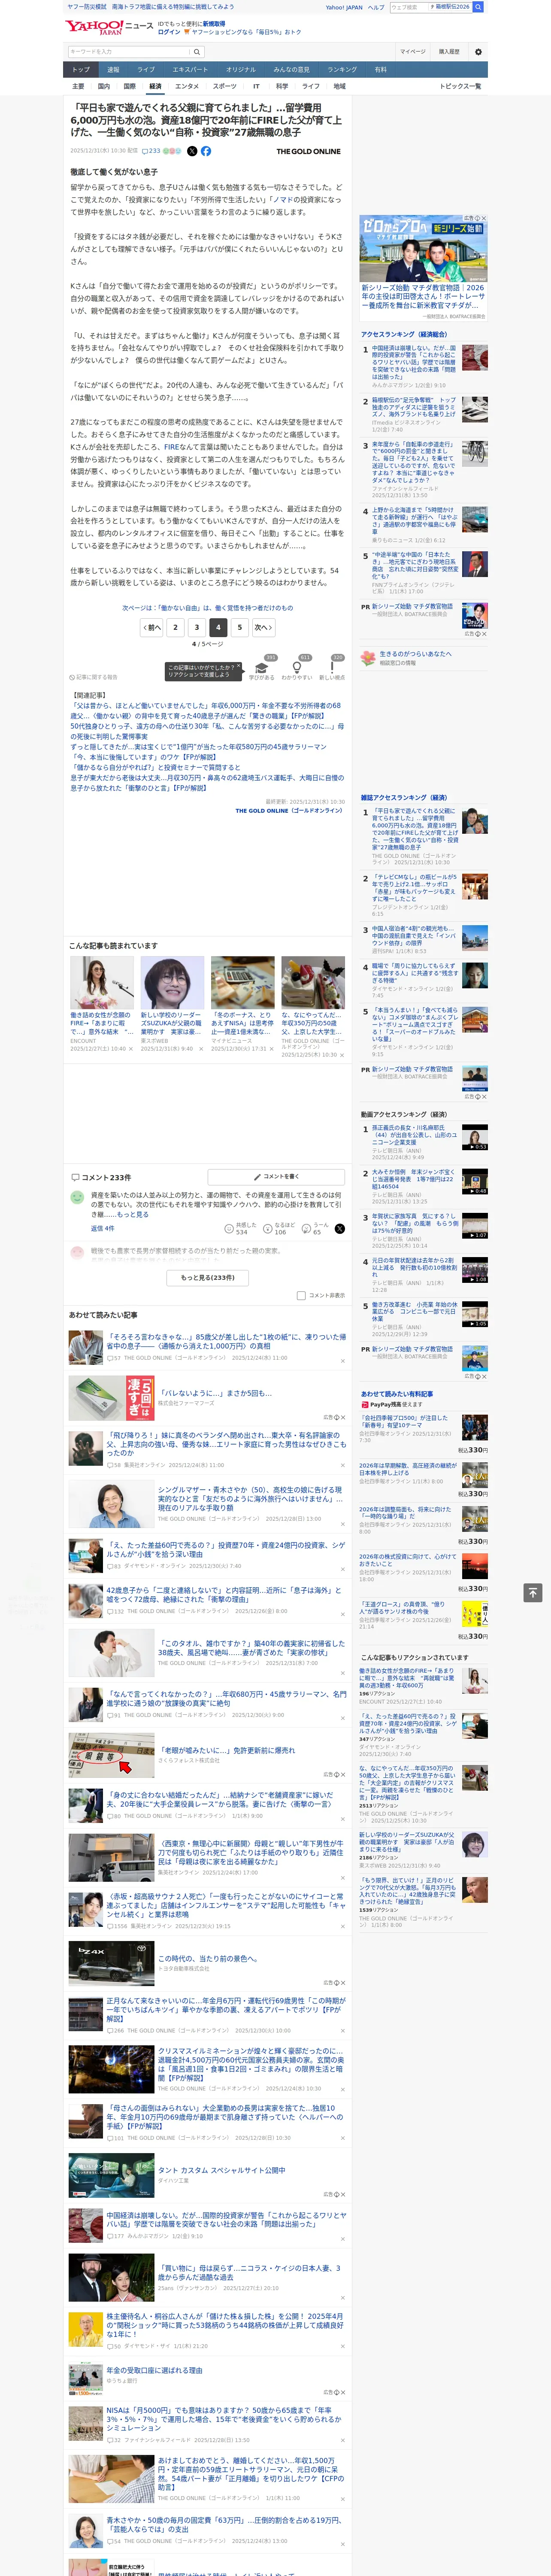The image size is (551, 2576).
Task: Click the わかりやすい lightbulb reaction
Action: click(297, 670)
